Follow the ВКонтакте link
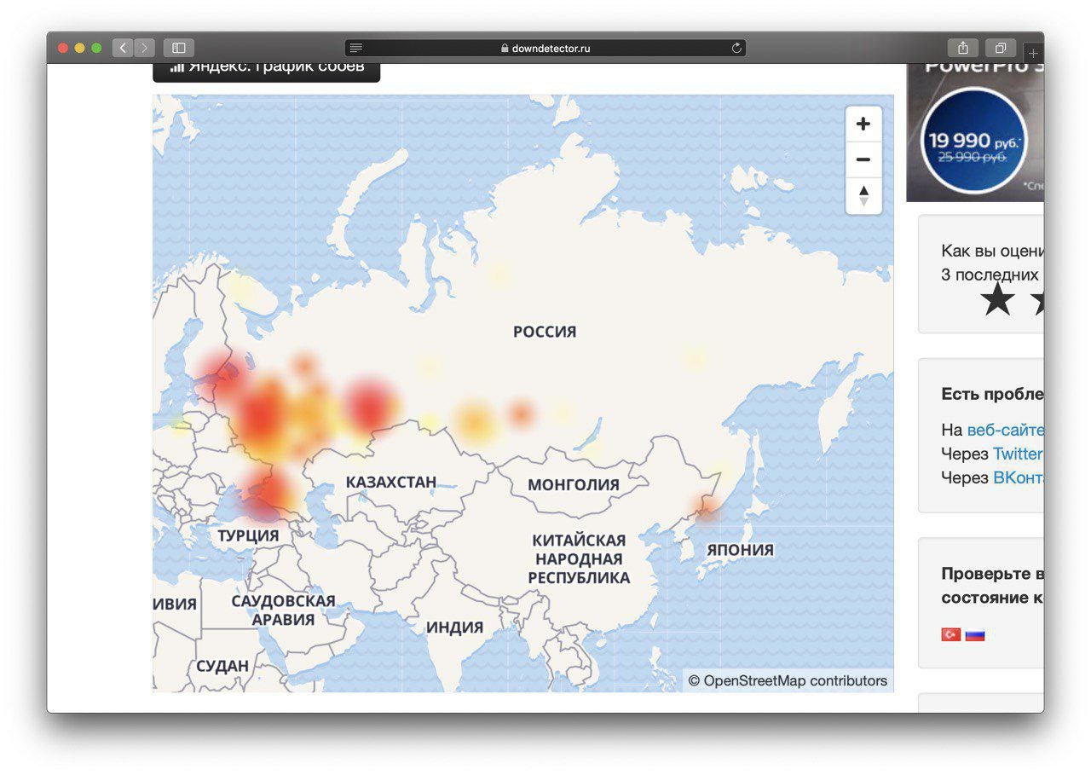The height and width of the screenshot is (775, 1091). 1019,477
